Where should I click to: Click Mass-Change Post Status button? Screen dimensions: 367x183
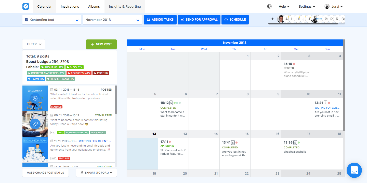(x=46, y=173)
